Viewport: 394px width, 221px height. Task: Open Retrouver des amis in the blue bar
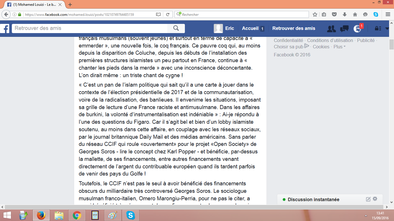[x=294, y=28]
